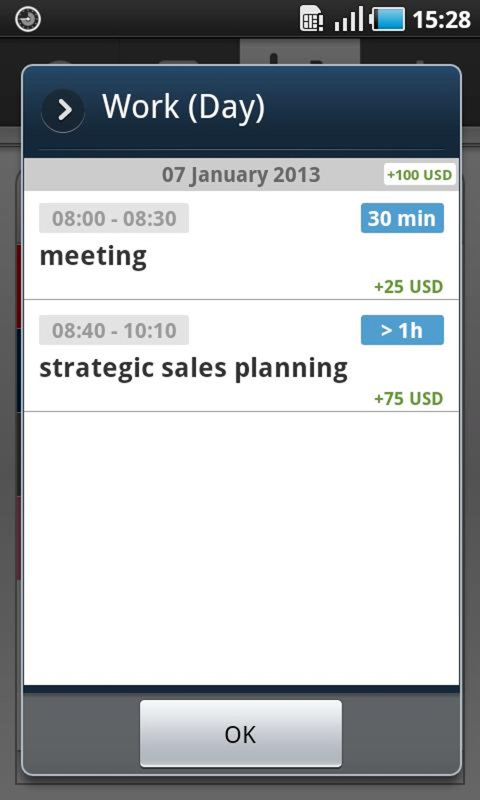Viewport: 480px width, 800px height.
Task: Tap the 15:28 system time
Action: pos(441,19)
